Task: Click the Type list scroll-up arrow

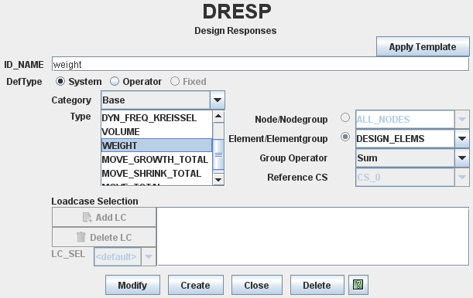Action: tap(218, 117)
